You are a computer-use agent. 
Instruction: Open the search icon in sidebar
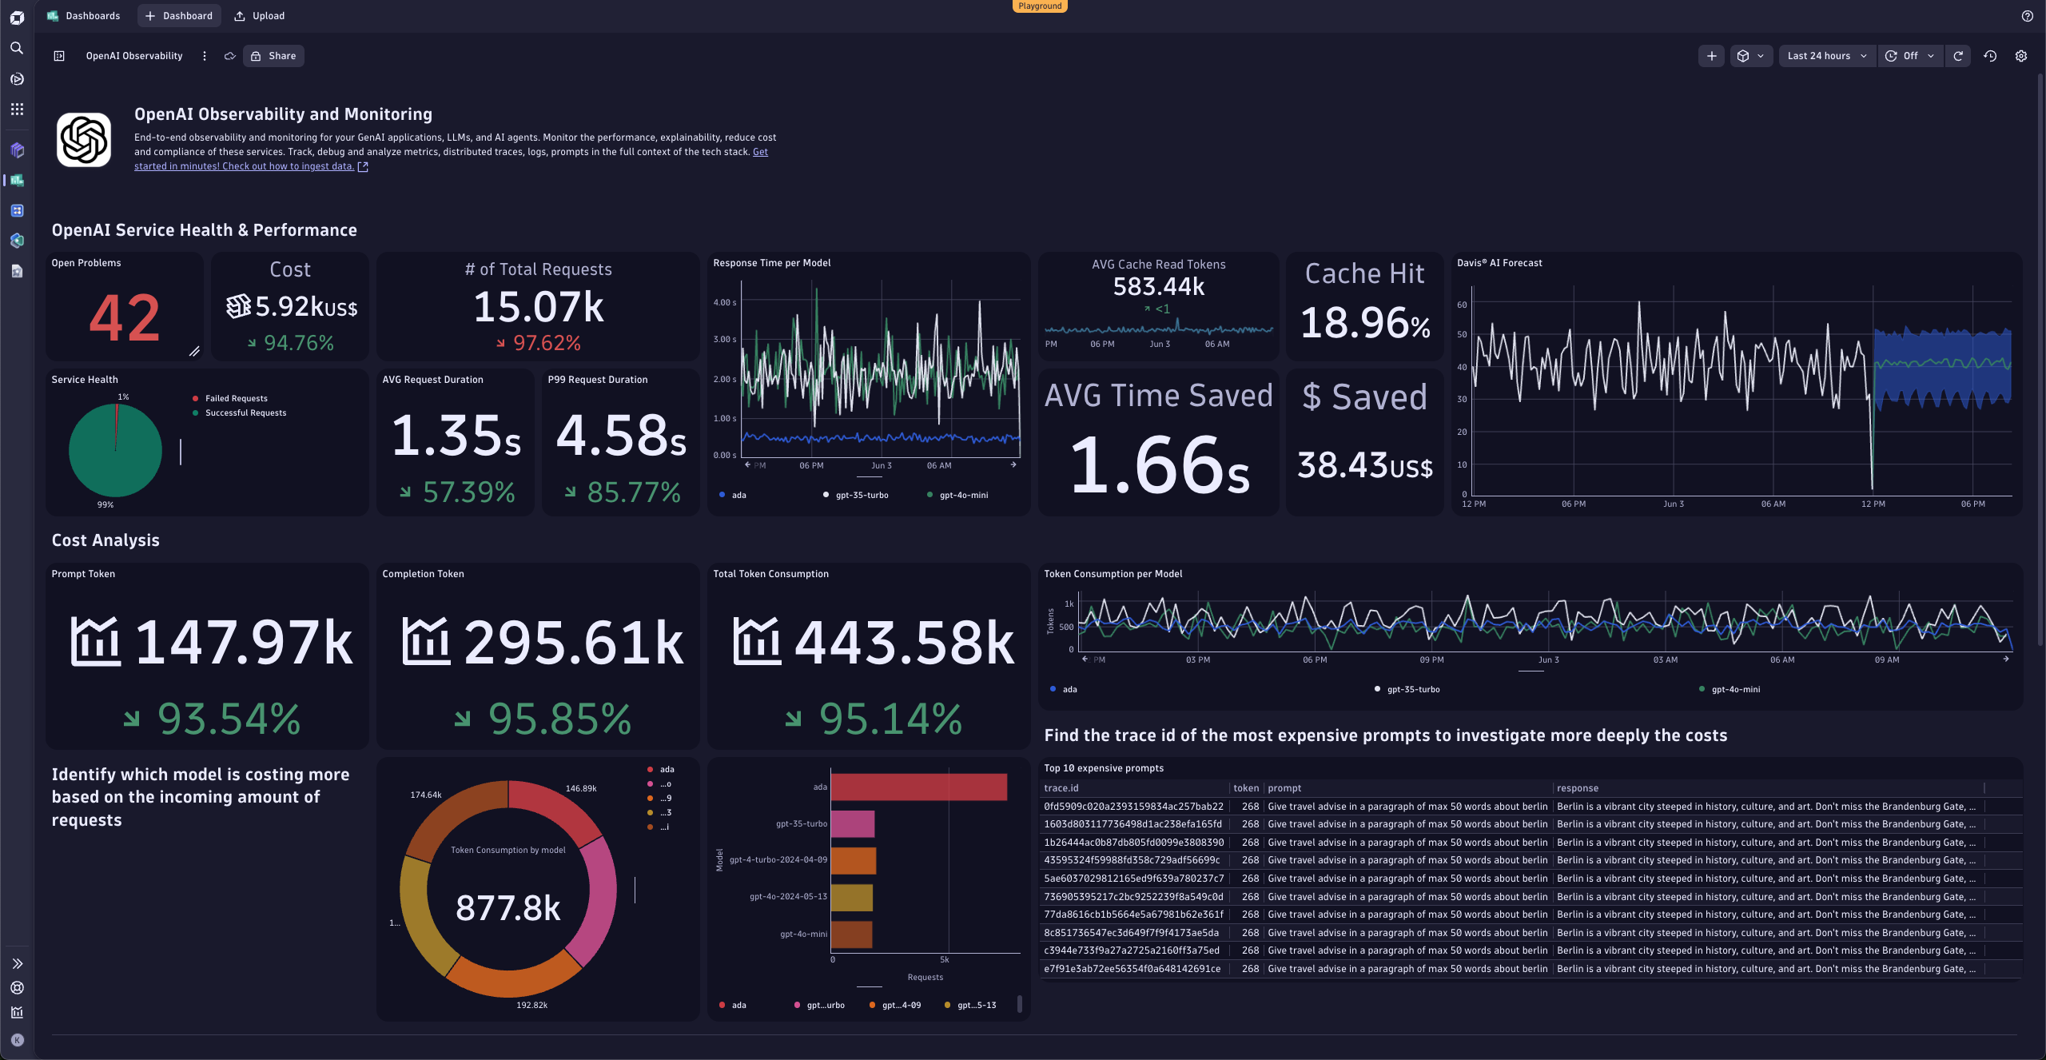(17, 49)
